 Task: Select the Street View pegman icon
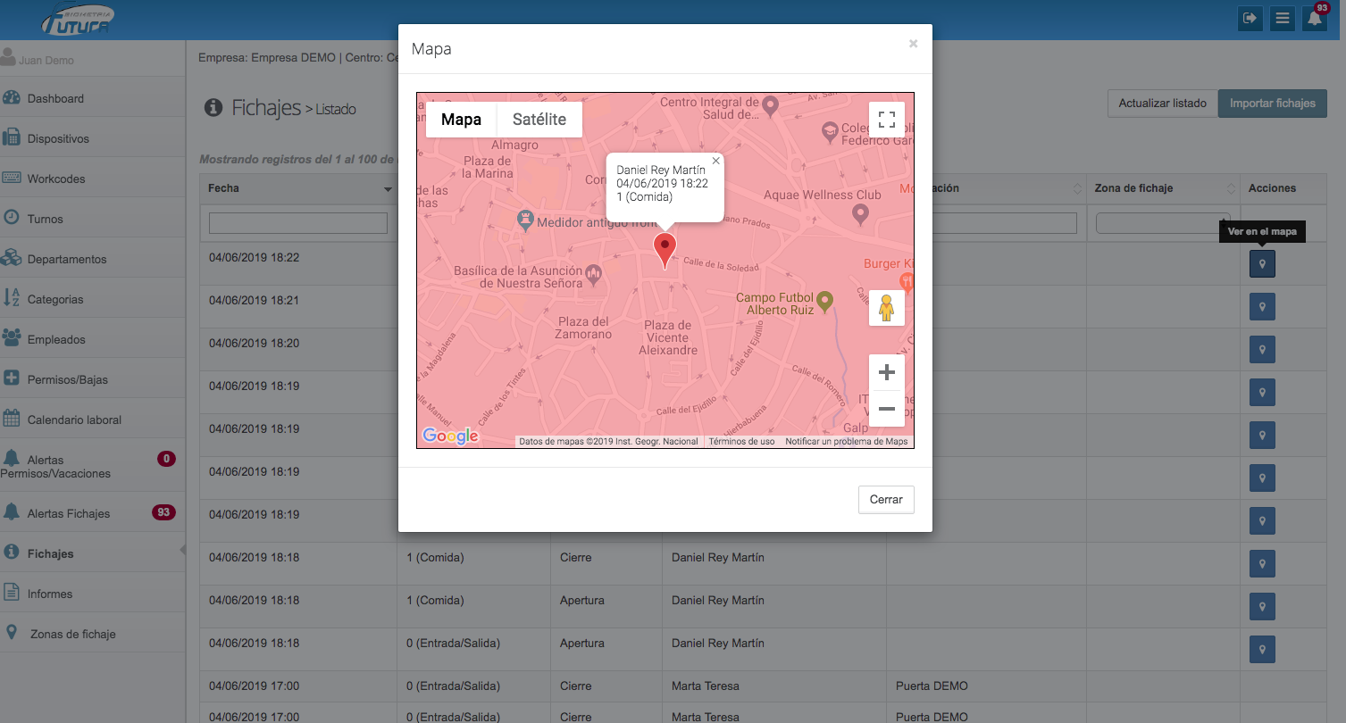887,308
